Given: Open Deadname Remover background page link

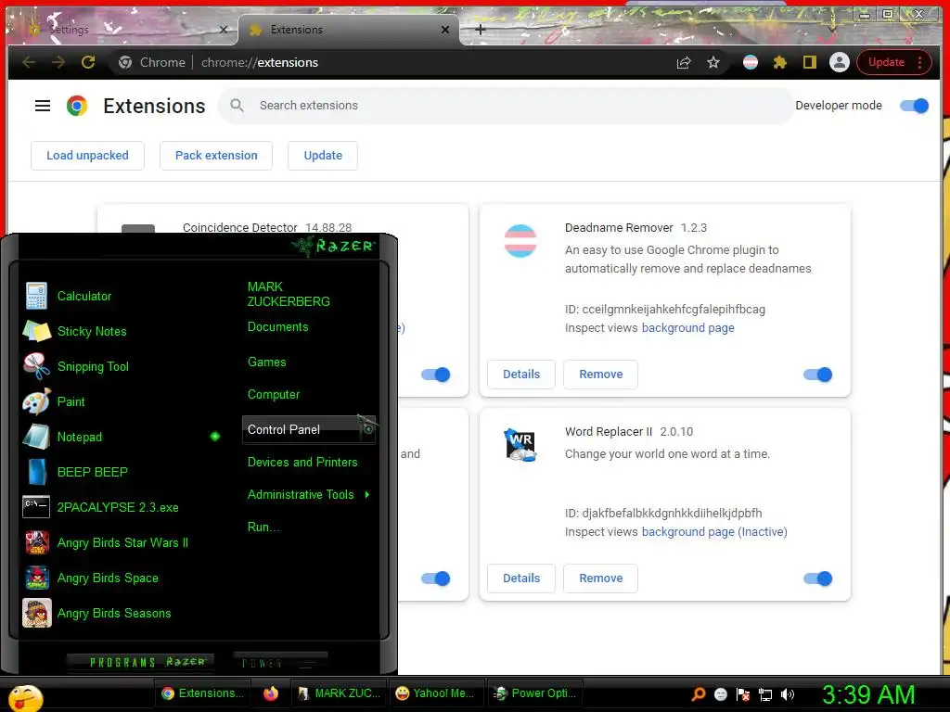Looking at the screenshot, I should (687, 328).
